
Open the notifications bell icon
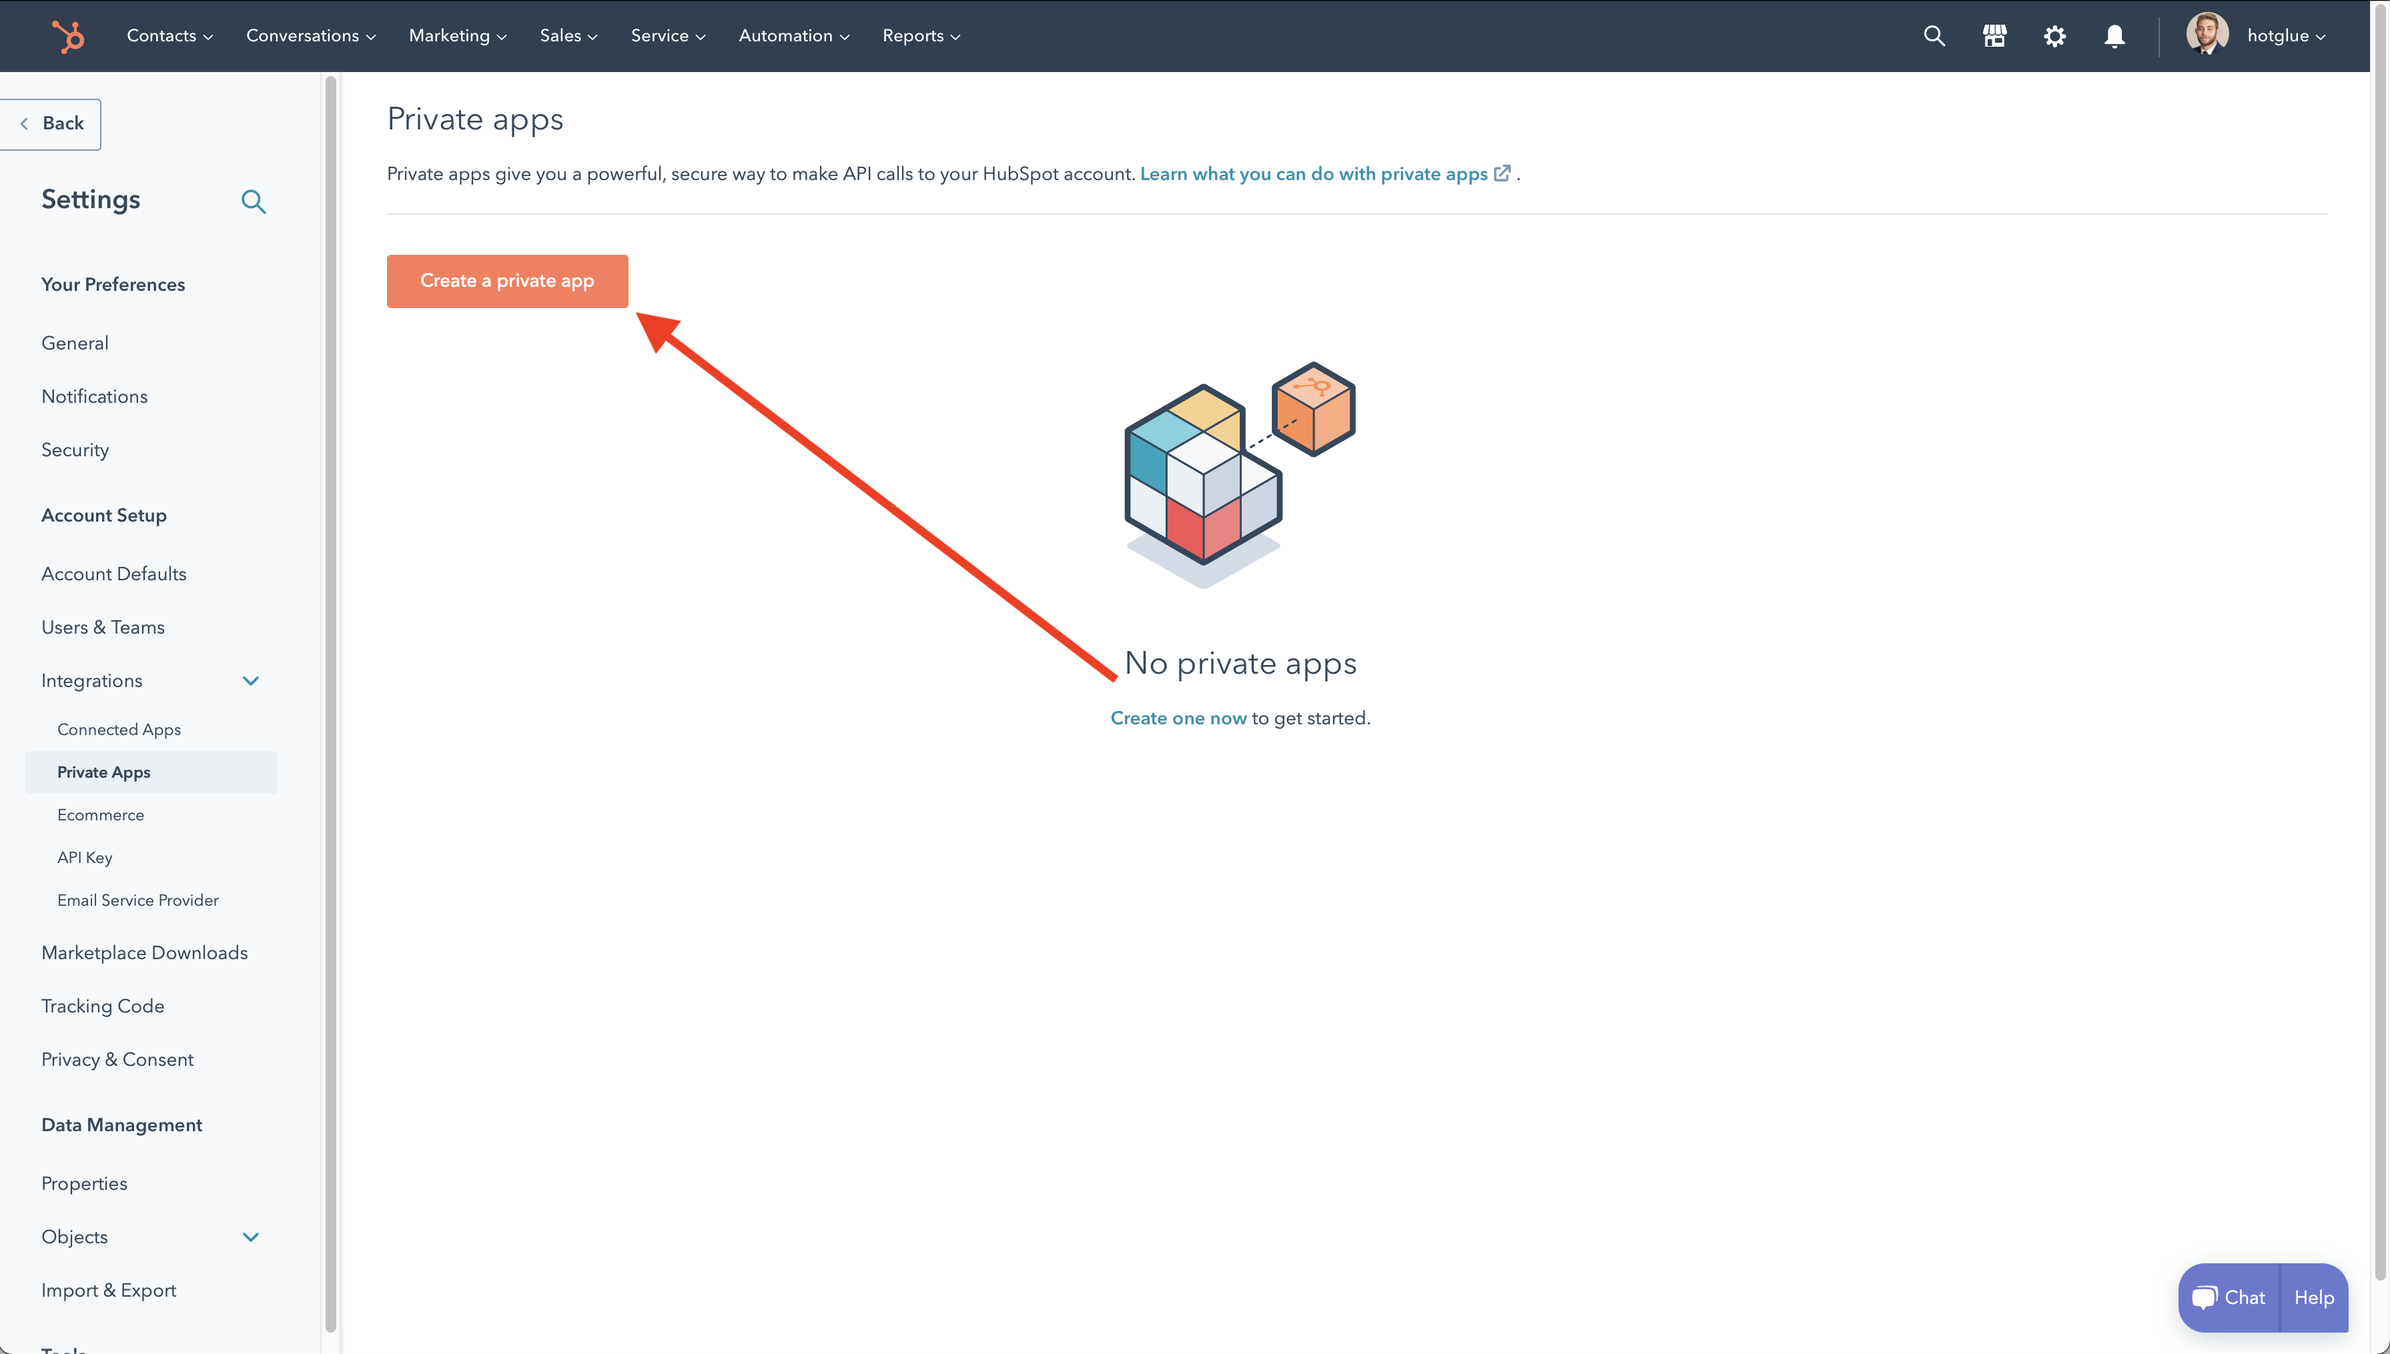click(2114, 36)
